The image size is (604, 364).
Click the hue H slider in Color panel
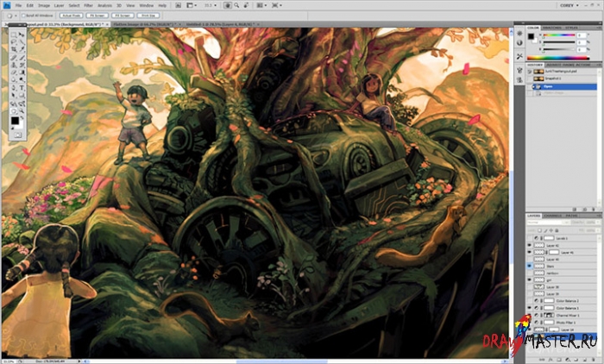coord(559,35)
